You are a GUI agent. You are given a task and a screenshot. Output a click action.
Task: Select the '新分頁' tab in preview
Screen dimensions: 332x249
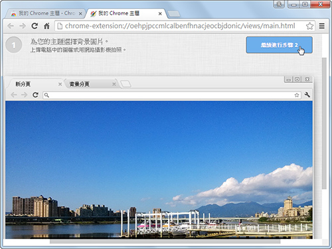[x=35, y=84]
